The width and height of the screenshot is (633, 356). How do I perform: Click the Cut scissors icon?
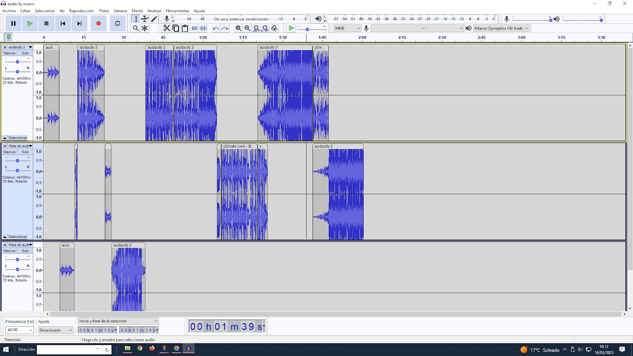pyautogui.click(x=167, y=28)
